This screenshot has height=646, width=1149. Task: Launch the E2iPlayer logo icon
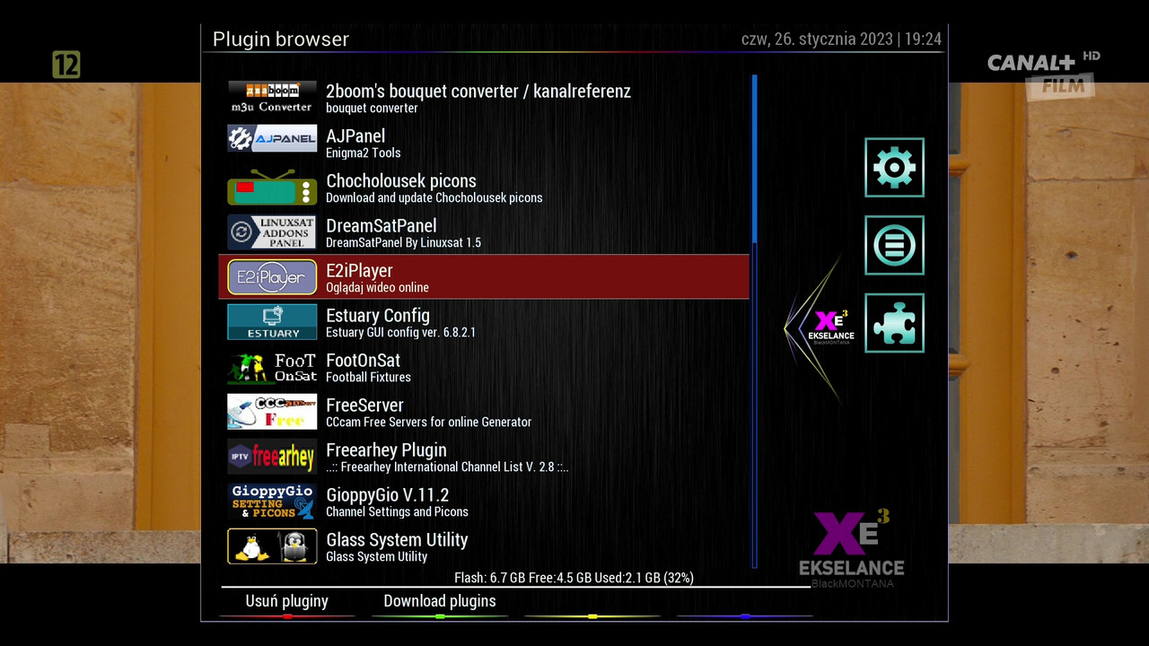272,277
